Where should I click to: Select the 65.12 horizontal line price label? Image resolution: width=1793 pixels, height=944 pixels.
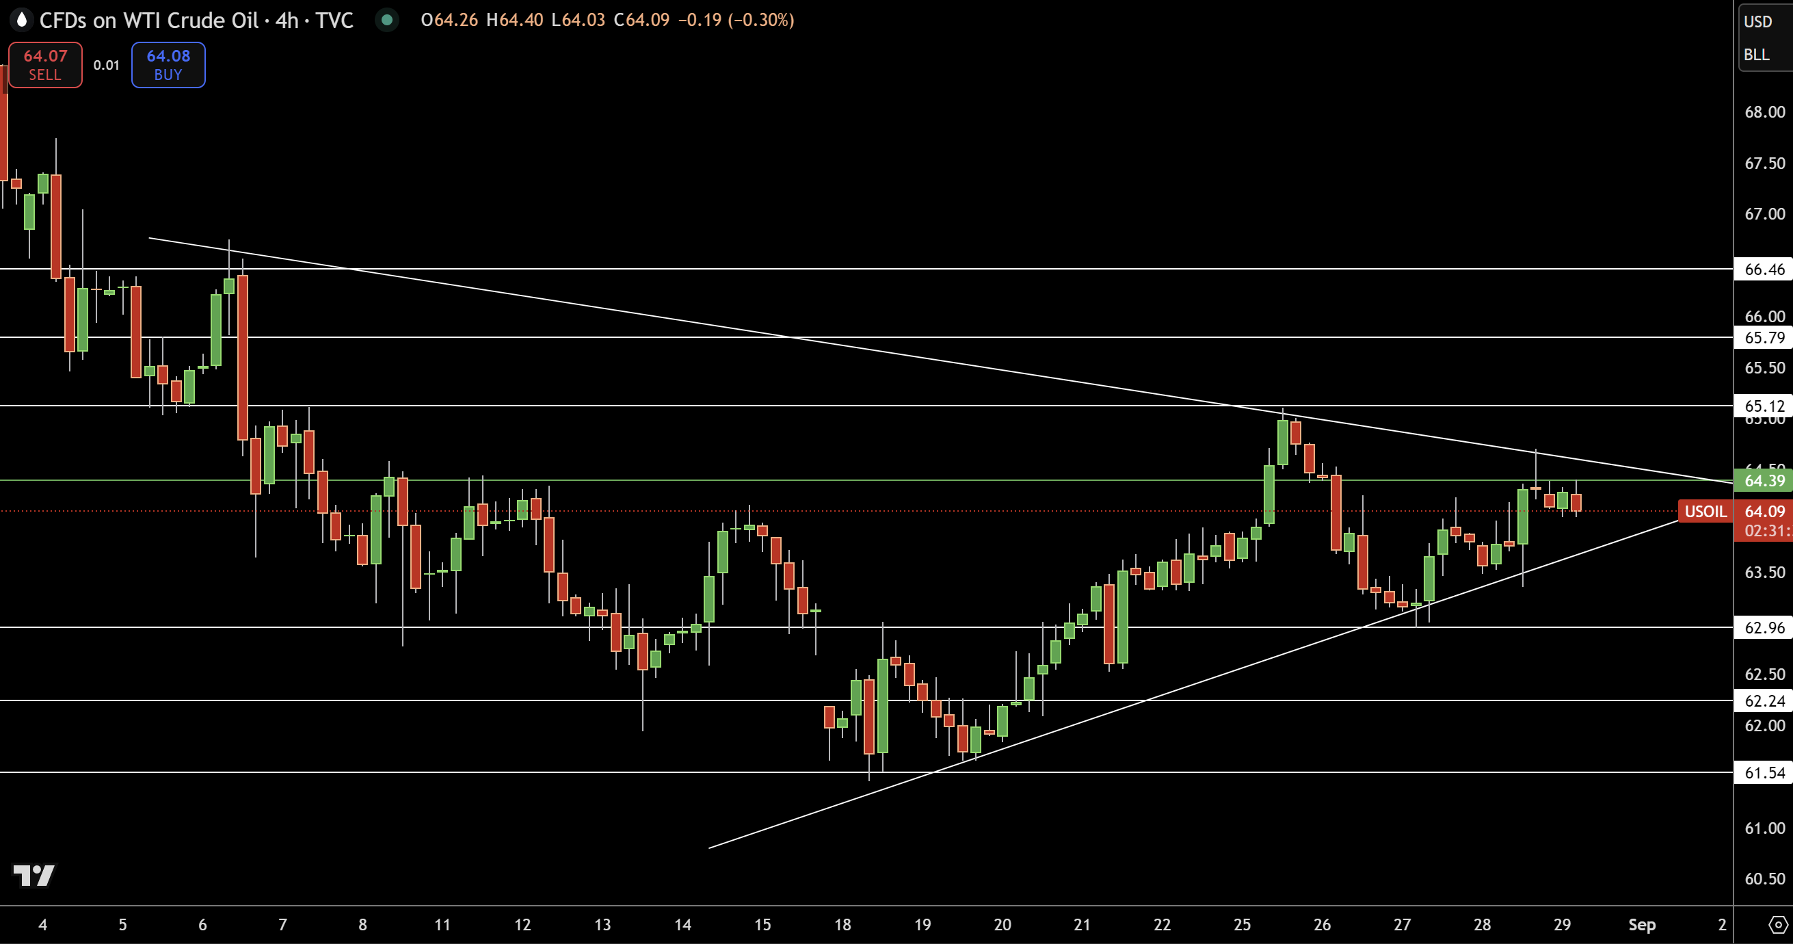pyautogui.click(x=1764, y=406)
